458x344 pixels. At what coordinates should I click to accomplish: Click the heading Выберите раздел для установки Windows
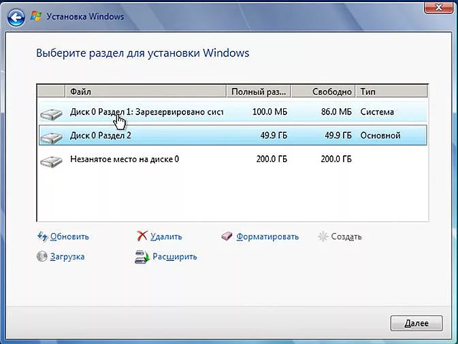(x=142, y=53)
